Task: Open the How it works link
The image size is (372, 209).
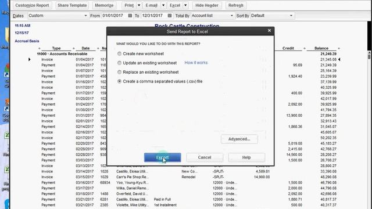Action: coord(196,63)
